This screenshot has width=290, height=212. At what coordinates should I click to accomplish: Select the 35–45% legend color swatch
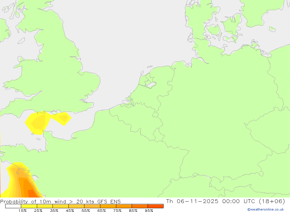pyautogui.click(x=61, y=206)
